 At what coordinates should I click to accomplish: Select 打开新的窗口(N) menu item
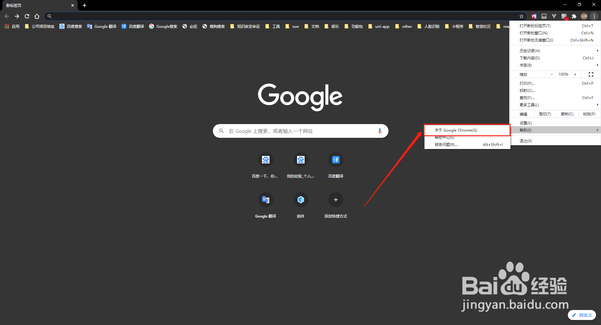click(x=555, y=33)
